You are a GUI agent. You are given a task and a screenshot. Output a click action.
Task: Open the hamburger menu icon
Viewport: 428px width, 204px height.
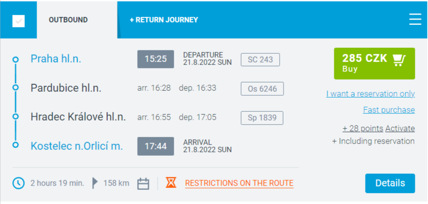415,20
